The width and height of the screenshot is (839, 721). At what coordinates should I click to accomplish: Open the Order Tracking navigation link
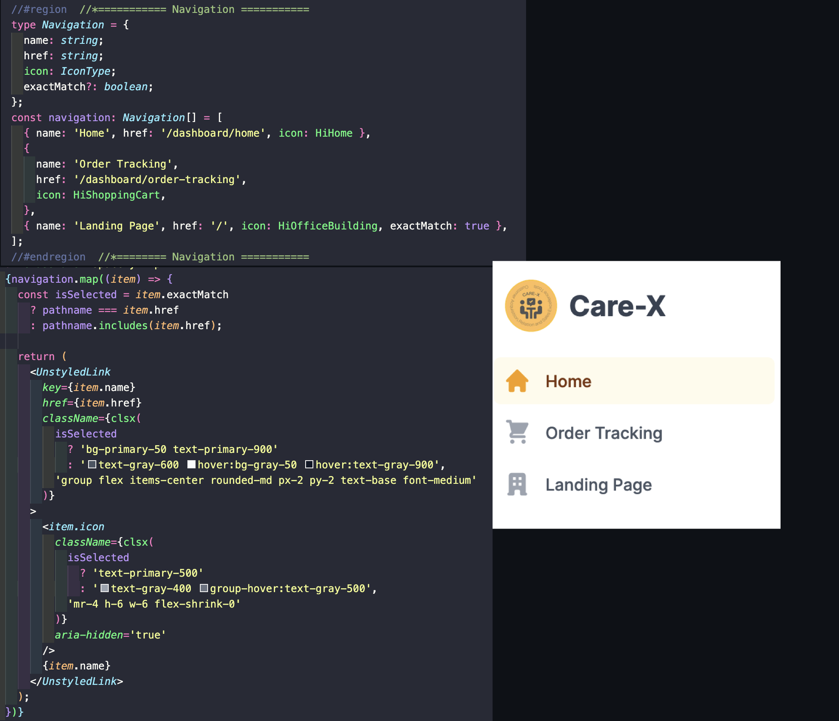(604, 433)
